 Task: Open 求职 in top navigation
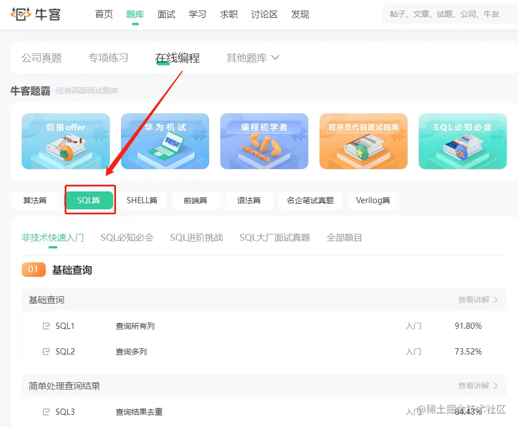[229, 14]
